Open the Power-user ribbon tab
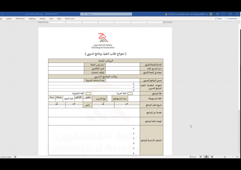The height and width of the screenshot is (170, 241). tap(69, 18)
